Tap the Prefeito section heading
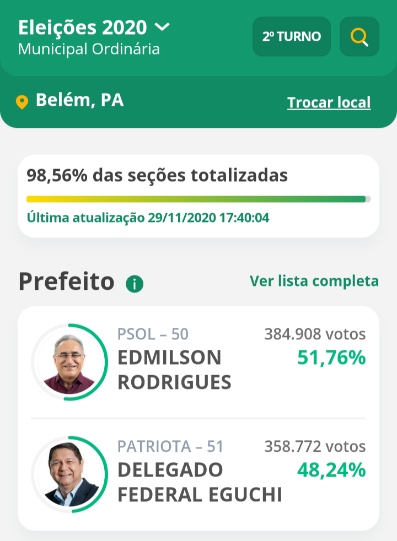The height and width of the screenshot is (541, 397). [66, 282]
